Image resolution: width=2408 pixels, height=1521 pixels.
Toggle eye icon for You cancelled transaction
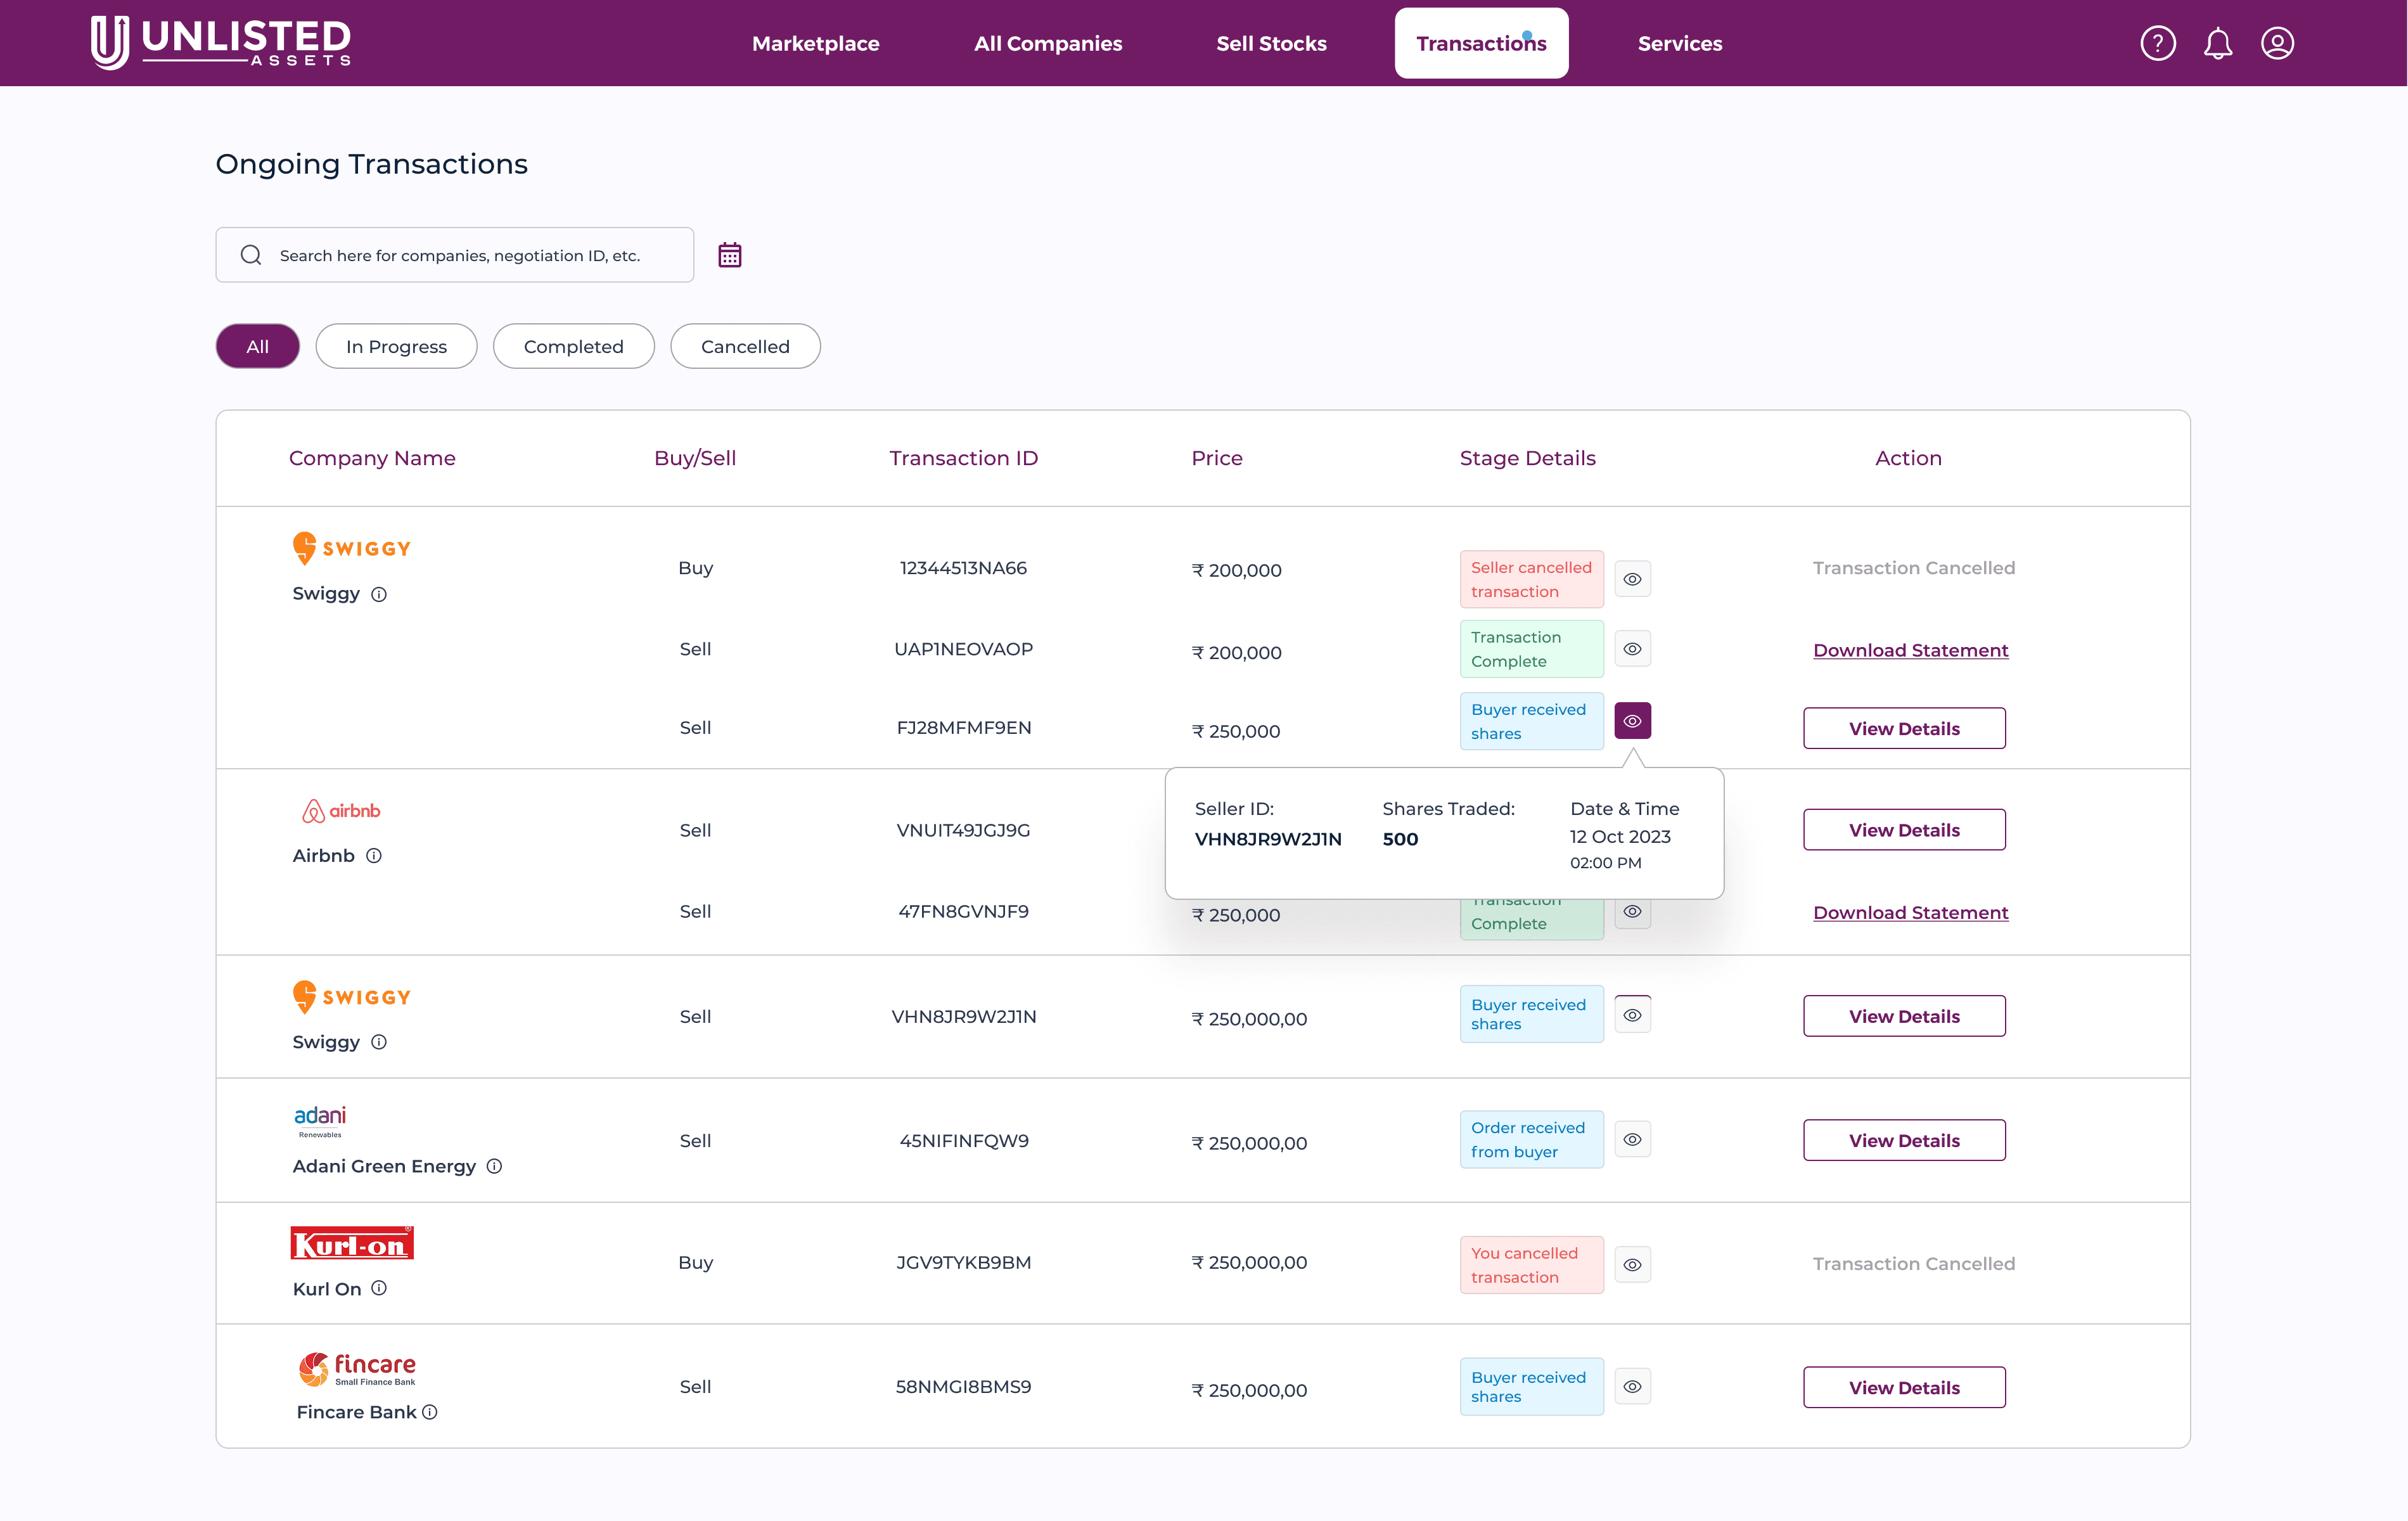tap(1632, 1265)
